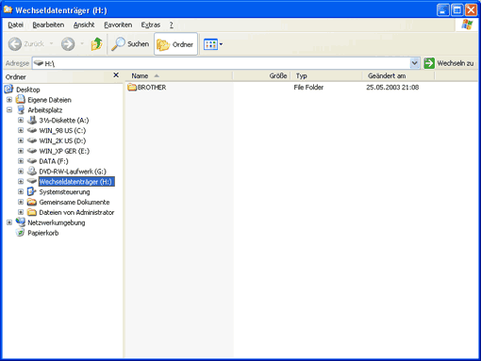Select DVD-RW-Laufwerk (G:) drive icon
The image size is (481, 361).
(x=32, y=172)
